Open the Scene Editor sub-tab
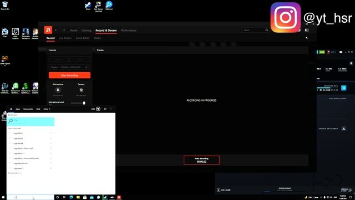This screenshot has height=200, width=355. click(x=83, y=38)
